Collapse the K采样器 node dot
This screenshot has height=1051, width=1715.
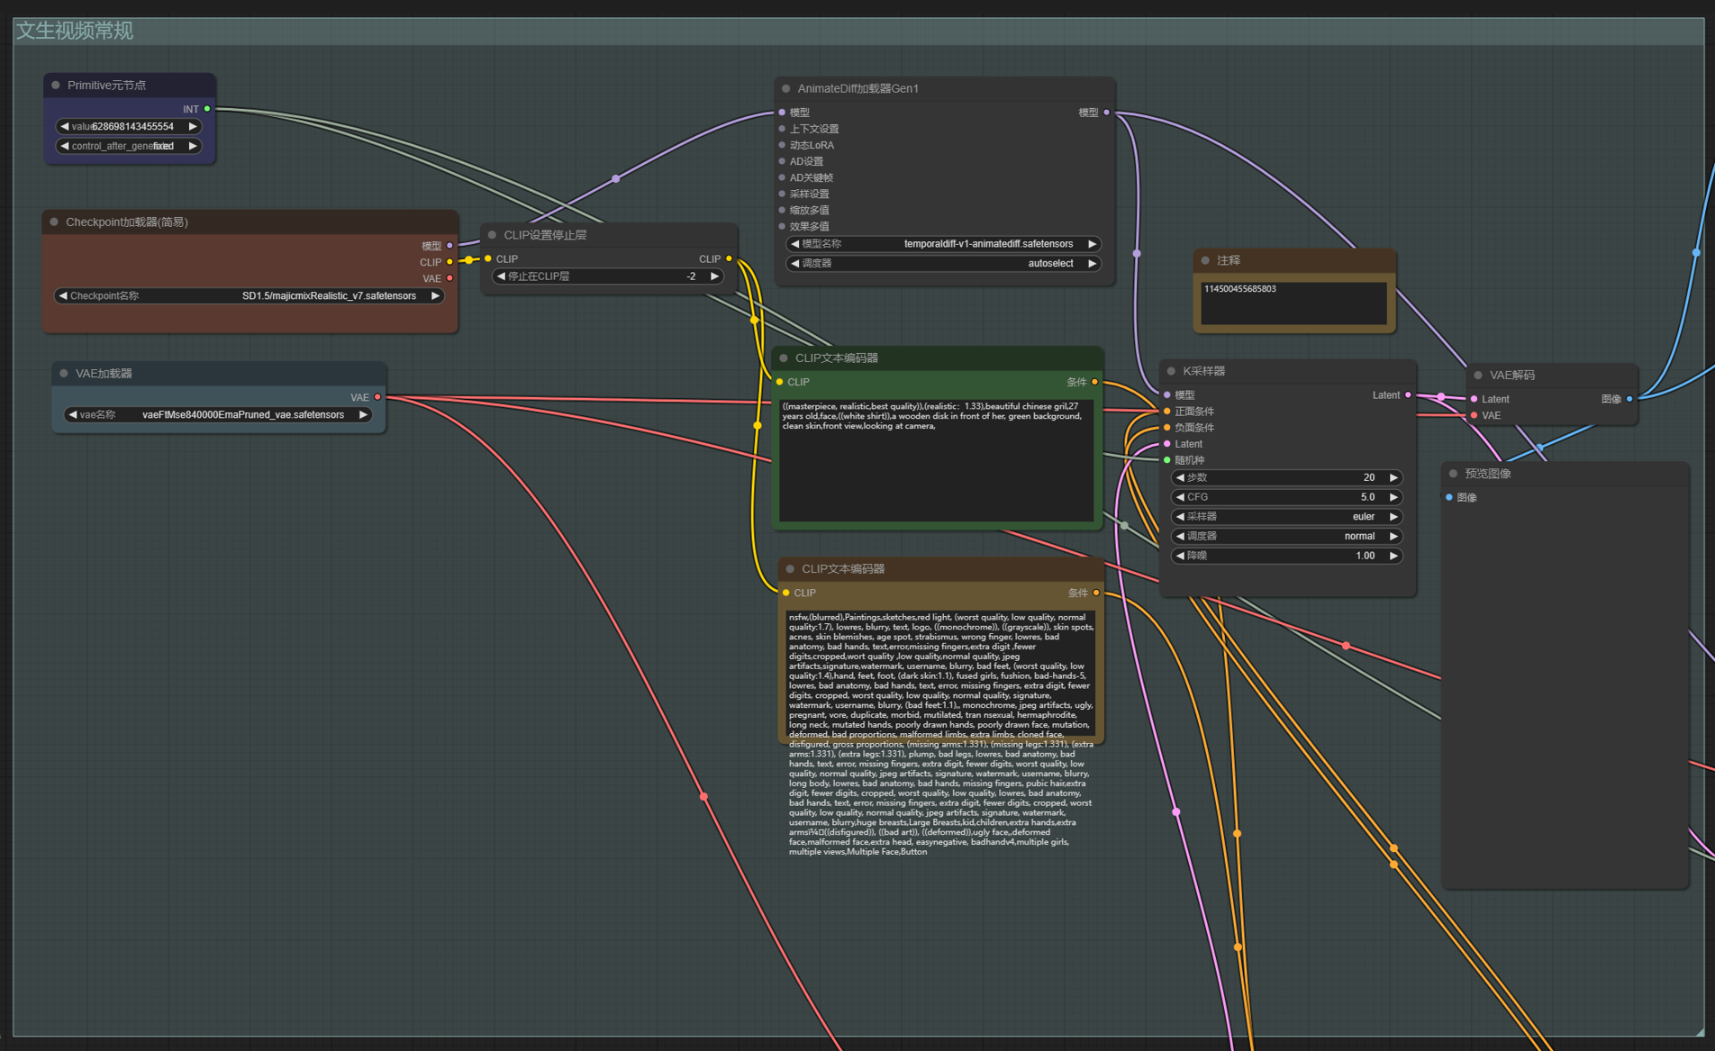point(1171,371)
